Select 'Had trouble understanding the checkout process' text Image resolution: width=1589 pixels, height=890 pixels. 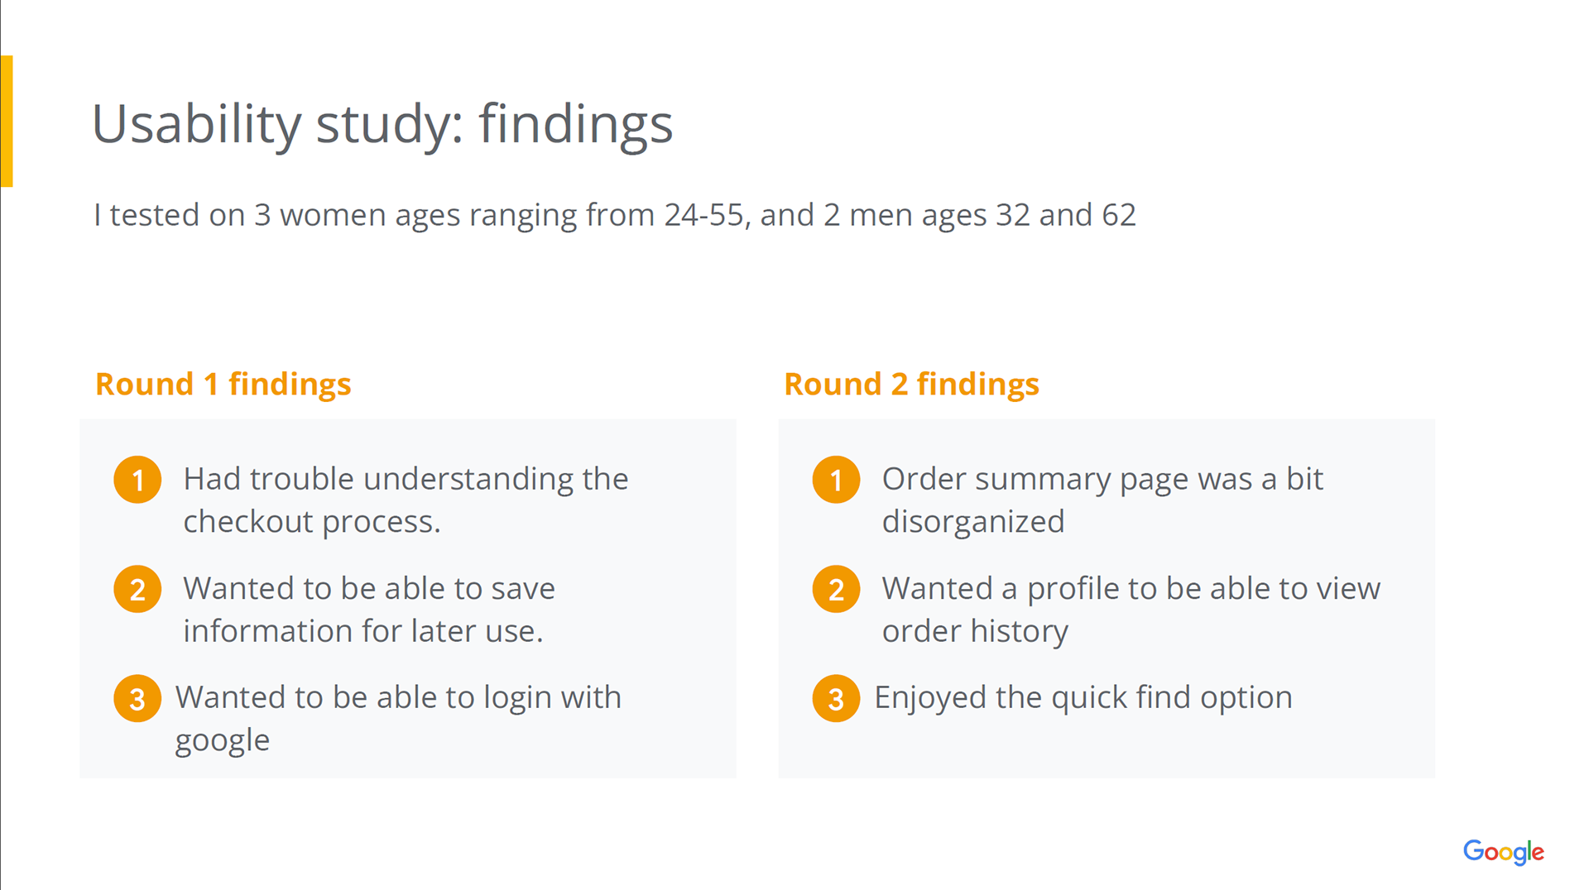tap(406, 500)
